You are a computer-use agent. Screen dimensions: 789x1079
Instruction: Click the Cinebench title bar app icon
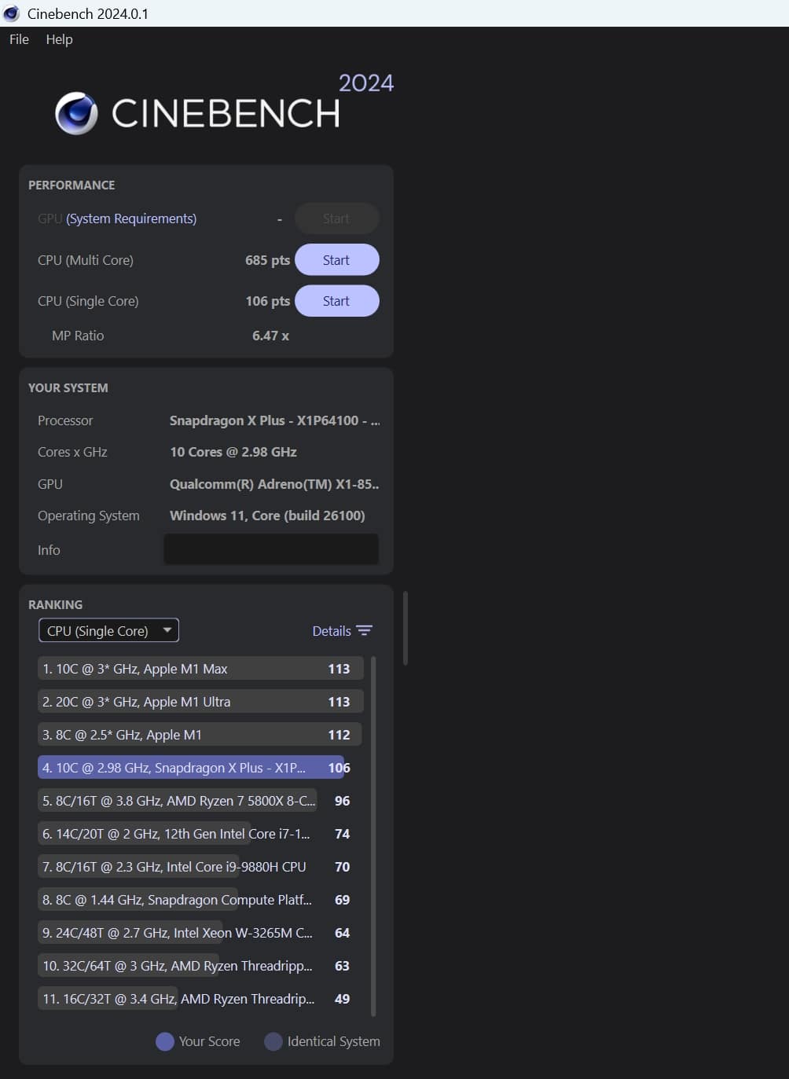12,13
